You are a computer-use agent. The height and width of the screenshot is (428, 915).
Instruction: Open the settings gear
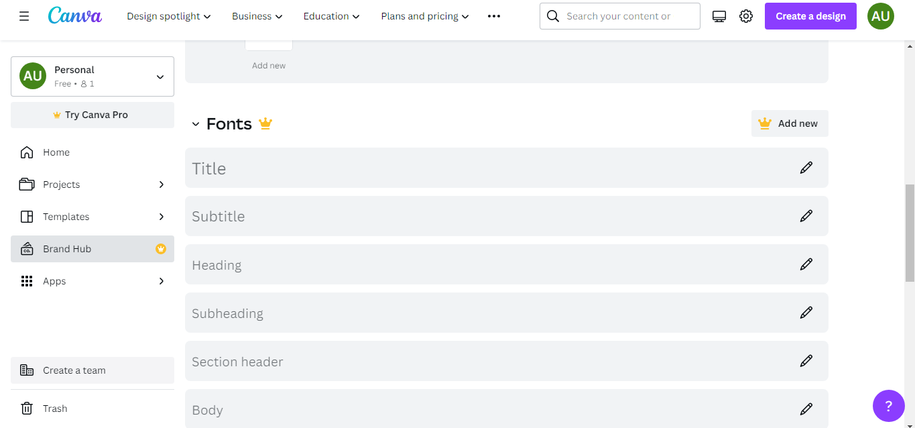coord(745,15)
